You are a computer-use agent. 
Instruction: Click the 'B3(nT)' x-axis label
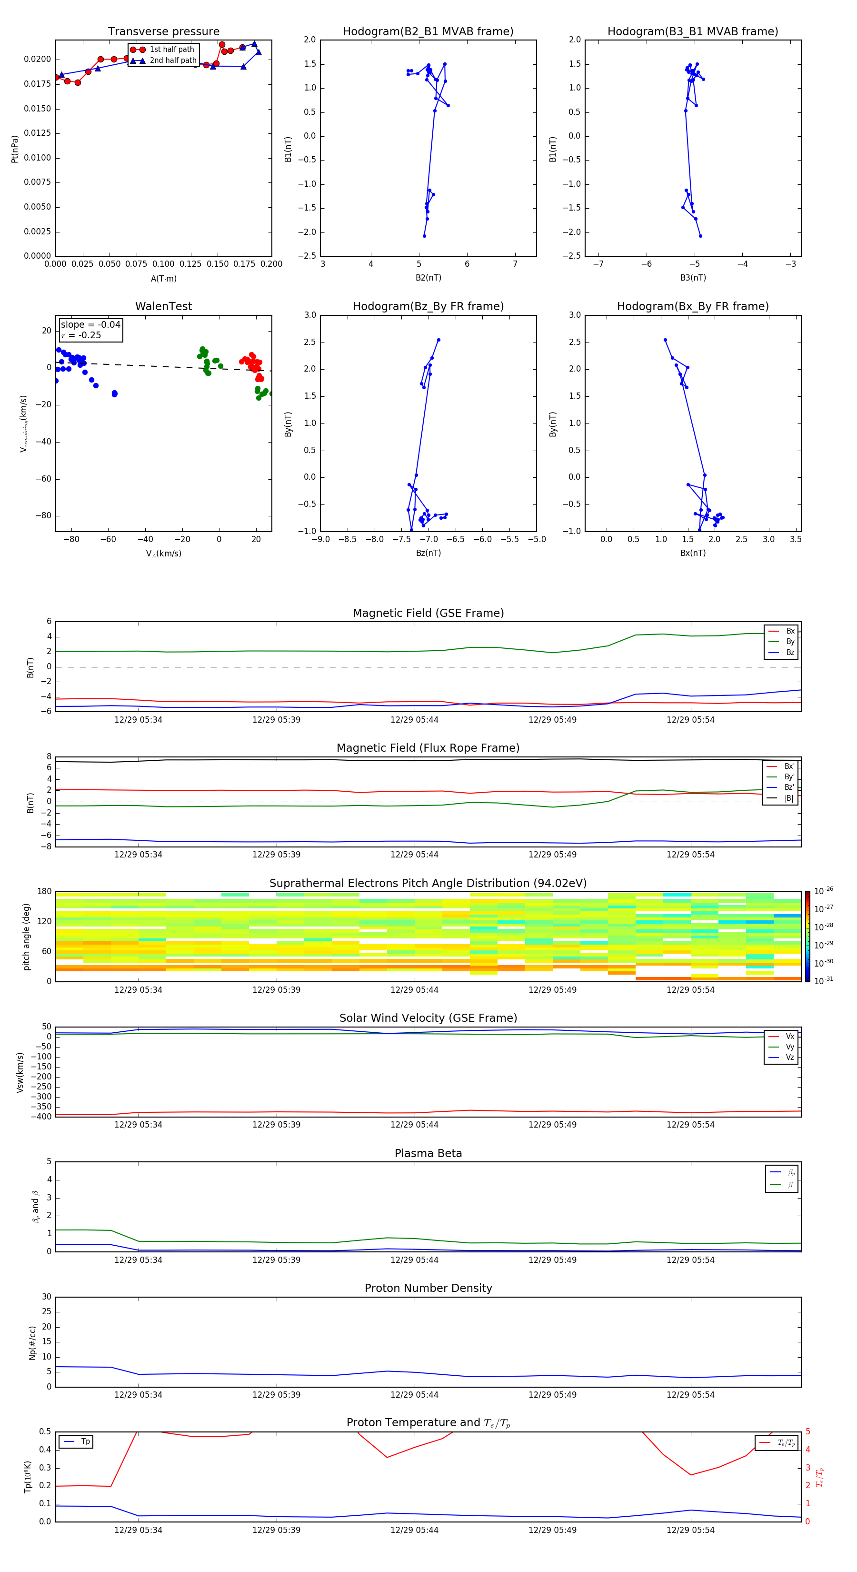693,278
